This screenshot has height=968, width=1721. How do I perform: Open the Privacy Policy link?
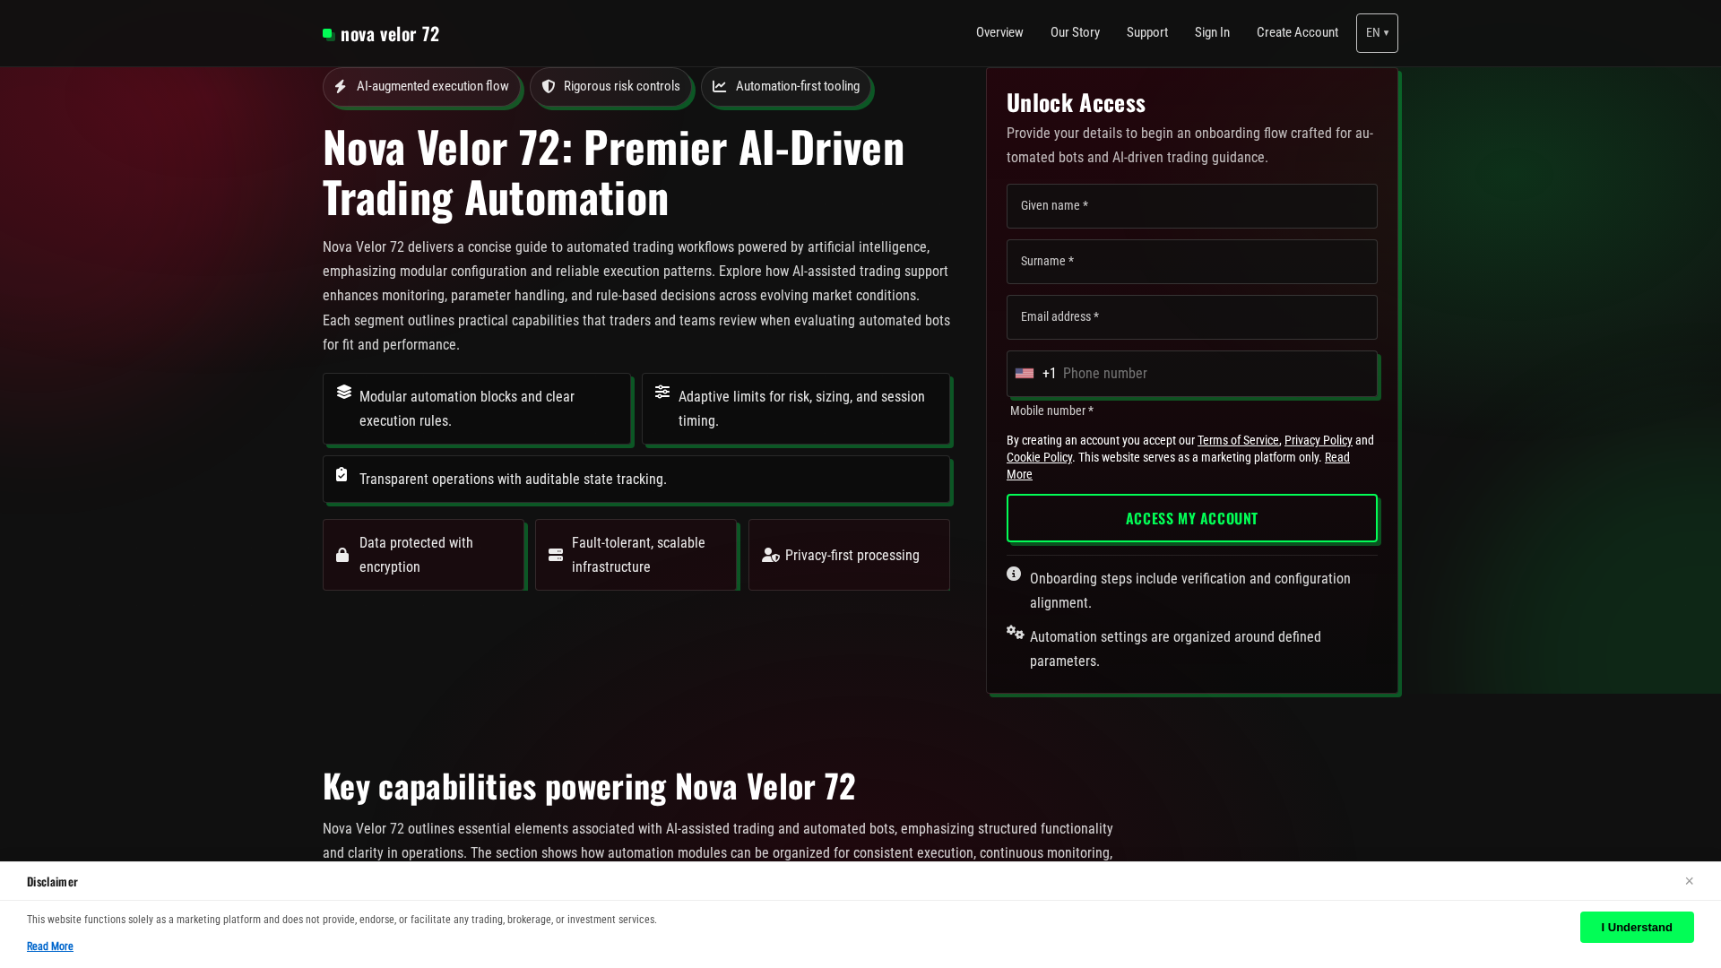pos(1318,440)
